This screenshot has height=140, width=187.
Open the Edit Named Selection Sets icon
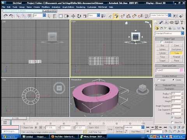(x=147, y=16)
